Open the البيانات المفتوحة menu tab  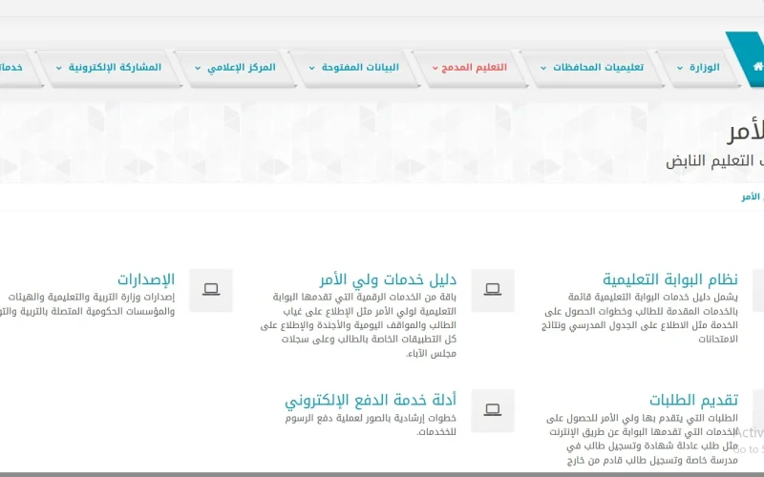coord(359,68)
